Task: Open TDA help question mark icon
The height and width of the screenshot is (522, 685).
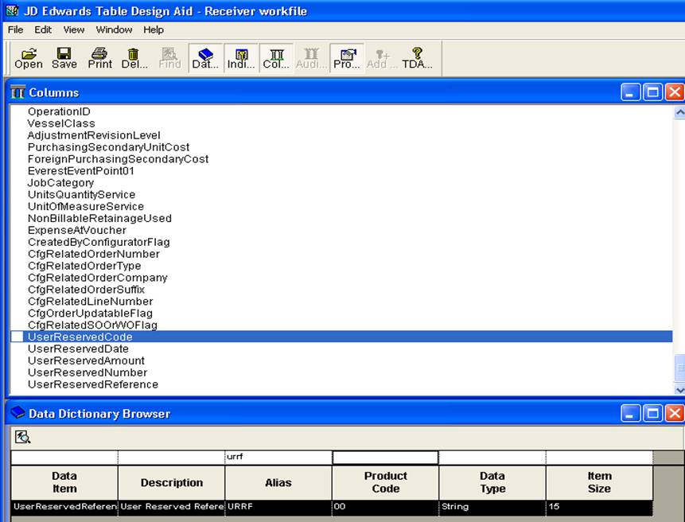Action: pyautogui.click(x=417, y=58)
